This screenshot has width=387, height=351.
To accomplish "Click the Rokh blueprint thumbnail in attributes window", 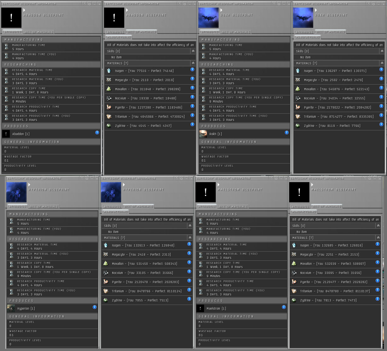I will point(208,18).
